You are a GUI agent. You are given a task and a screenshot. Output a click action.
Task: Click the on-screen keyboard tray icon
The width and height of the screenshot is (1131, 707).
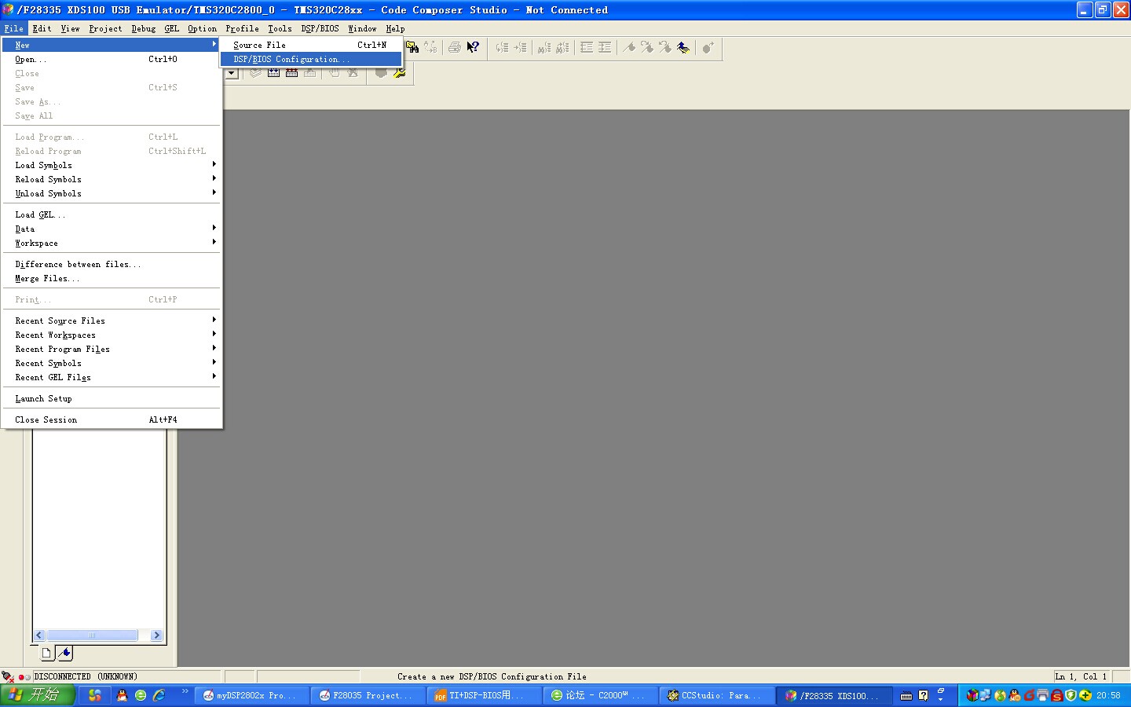point(906,695)
